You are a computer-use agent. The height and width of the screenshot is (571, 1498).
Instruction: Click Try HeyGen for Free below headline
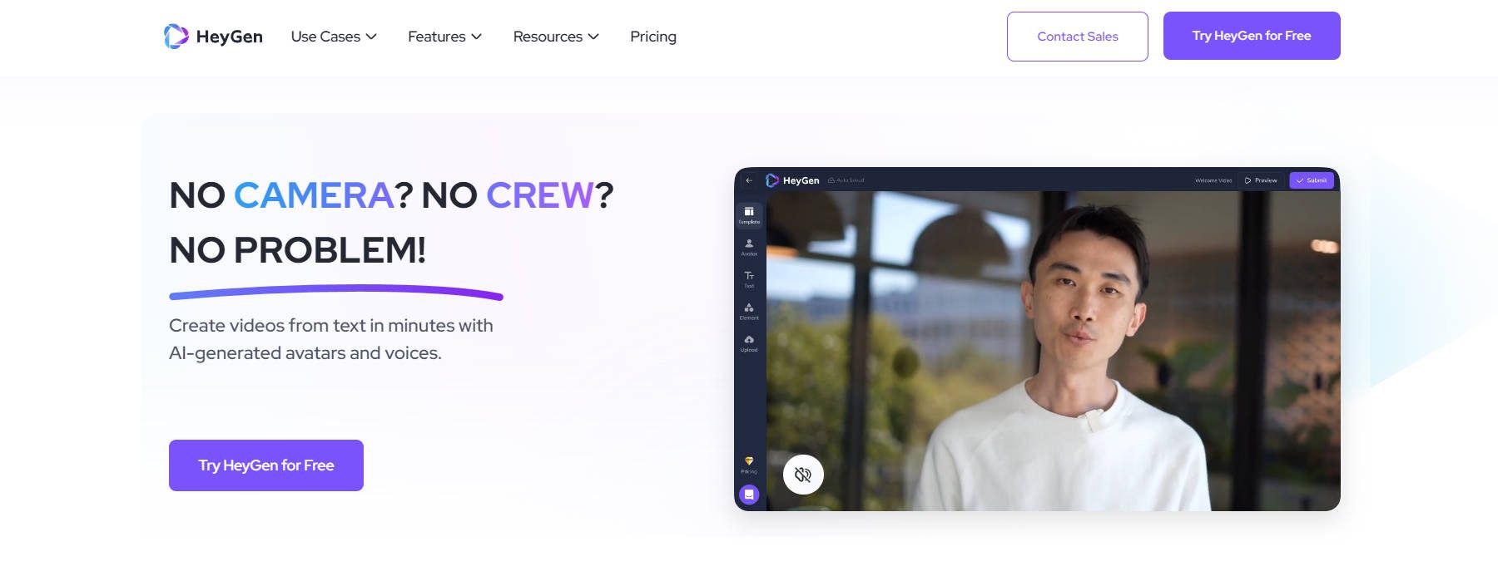click(266, 465)
